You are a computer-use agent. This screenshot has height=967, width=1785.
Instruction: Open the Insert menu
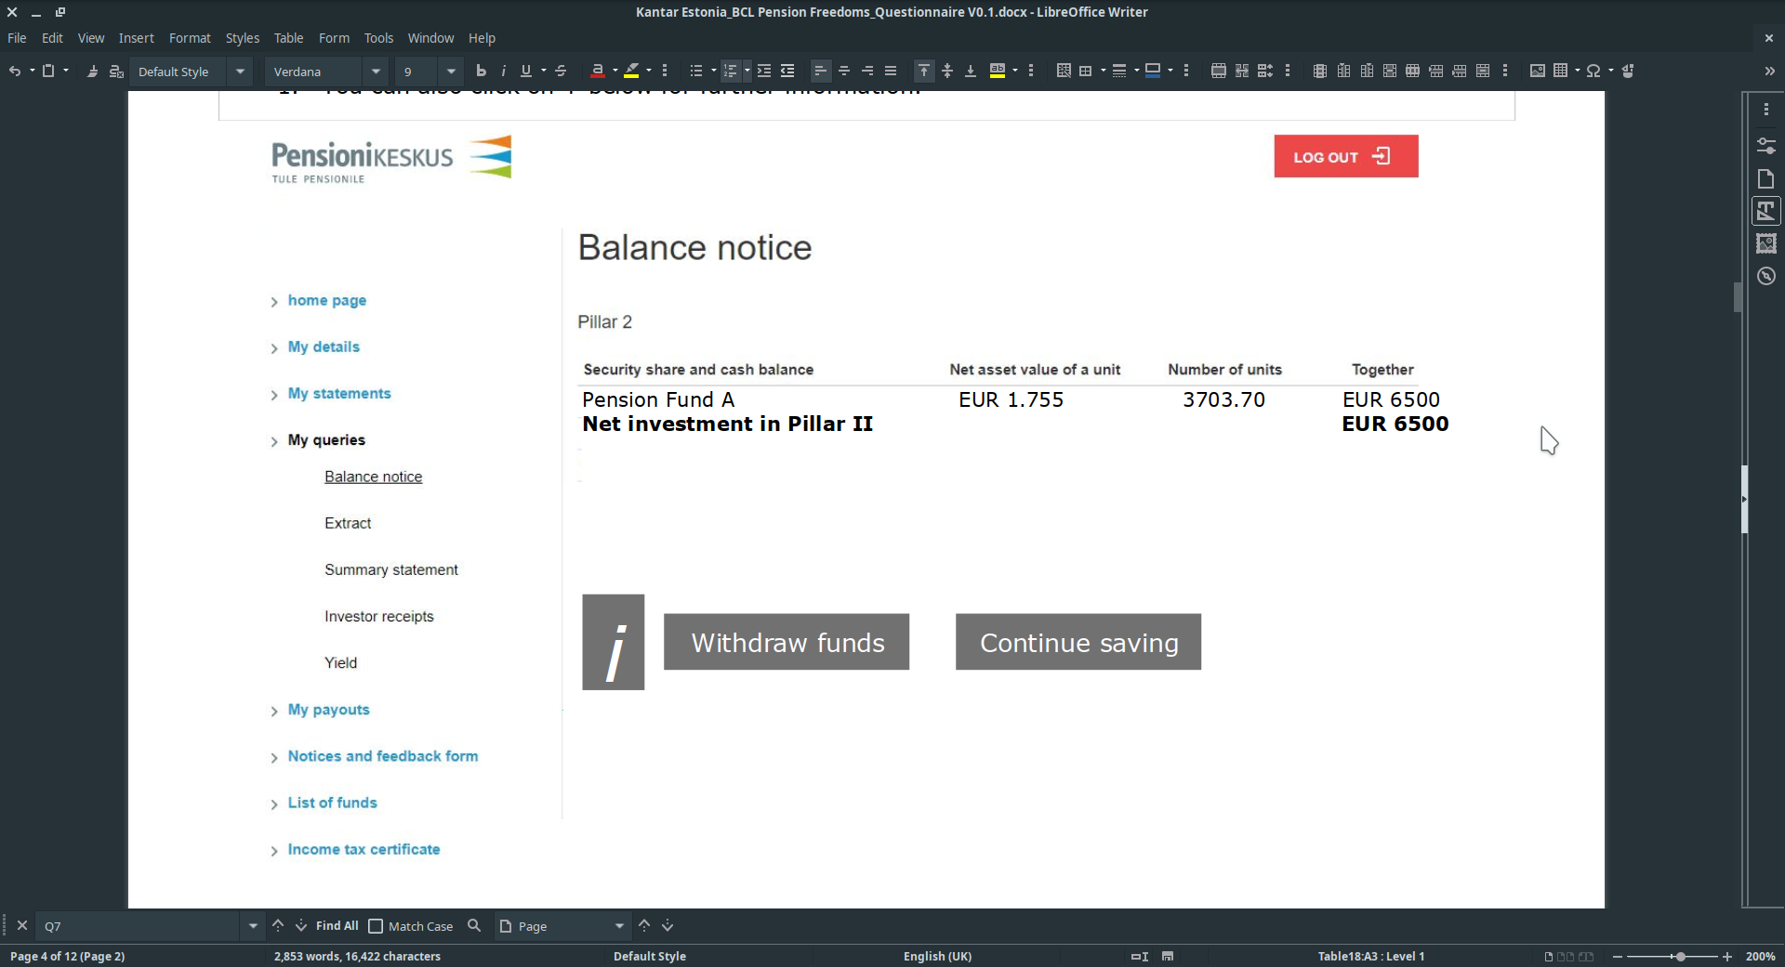(x=137, y=38)
